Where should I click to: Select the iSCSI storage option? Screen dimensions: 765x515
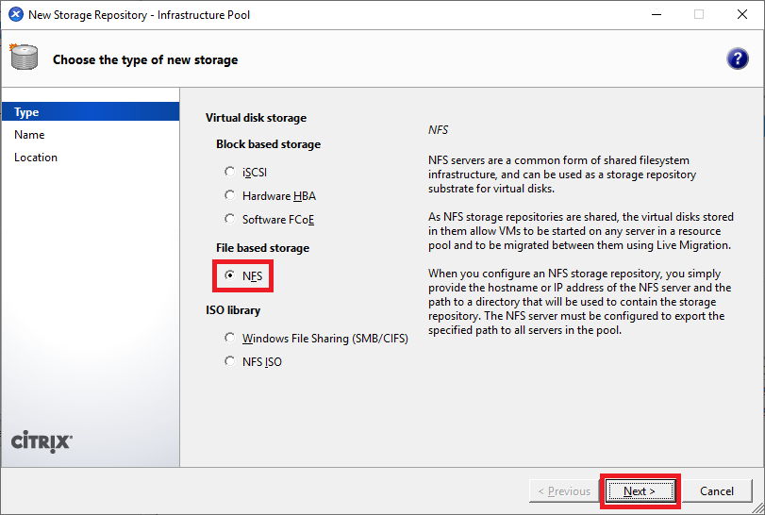click(230, 172)
